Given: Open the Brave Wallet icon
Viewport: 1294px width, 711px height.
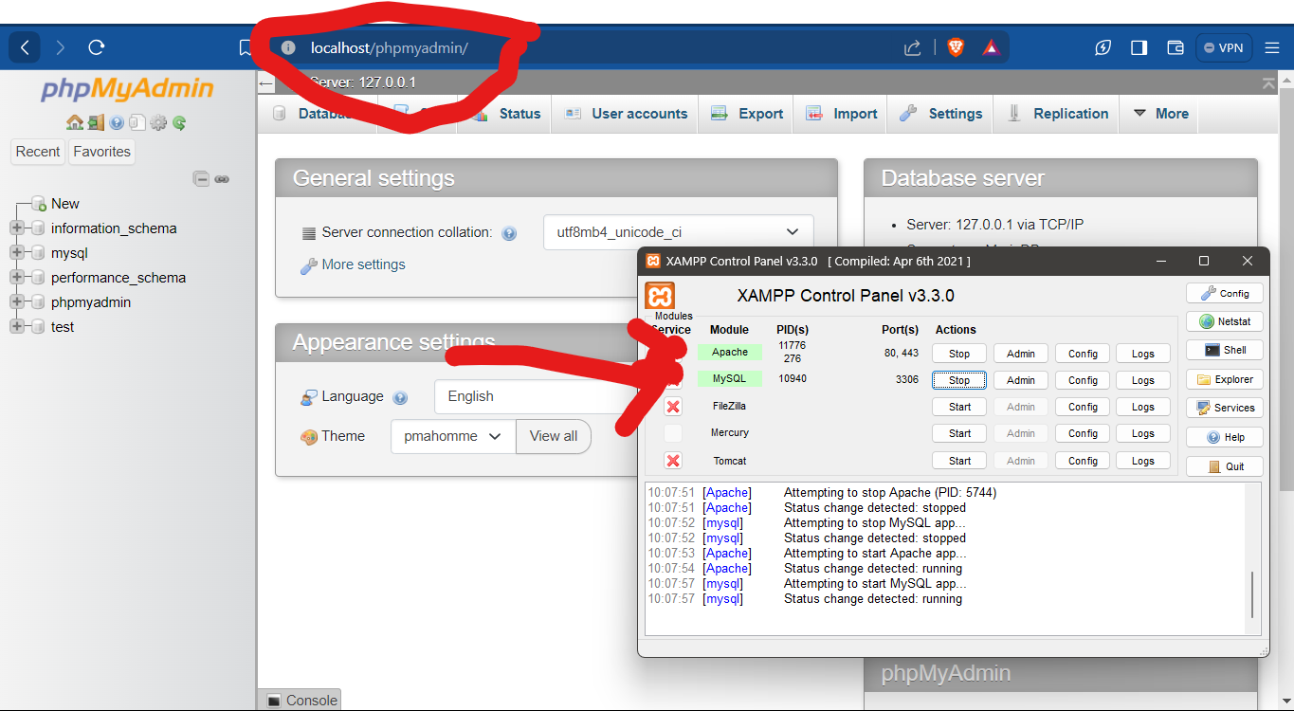Looking at the screenshot, I should 1176,47.
